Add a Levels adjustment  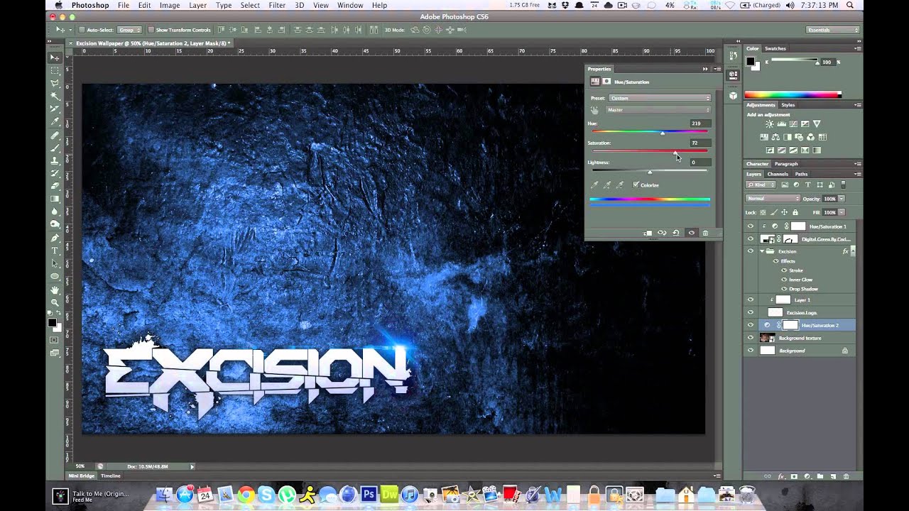coord(781,124)
